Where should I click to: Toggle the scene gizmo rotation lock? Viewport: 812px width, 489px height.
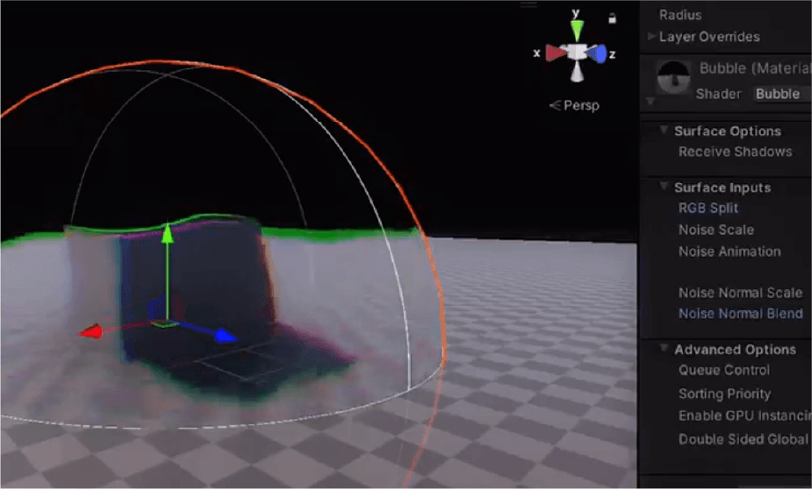coord(612,18)
